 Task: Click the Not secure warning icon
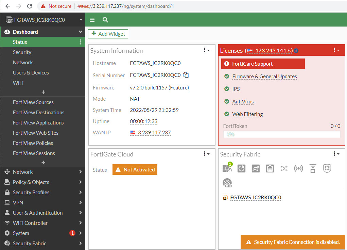pos(43,6)
